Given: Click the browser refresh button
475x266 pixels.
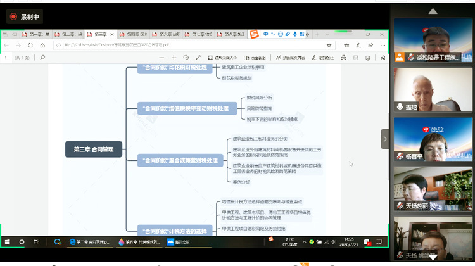Looking at the screenshot, I should tap(30, 45).
